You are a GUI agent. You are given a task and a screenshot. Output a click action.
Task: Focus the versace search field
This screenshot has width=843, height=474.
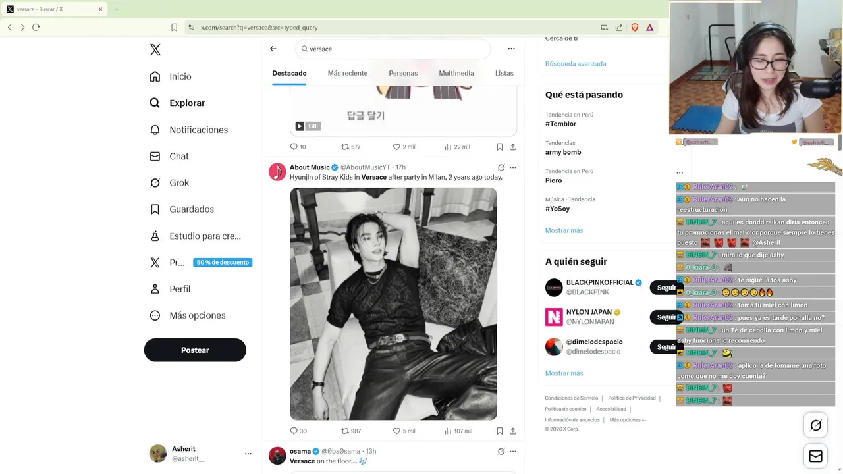(393, 49)
